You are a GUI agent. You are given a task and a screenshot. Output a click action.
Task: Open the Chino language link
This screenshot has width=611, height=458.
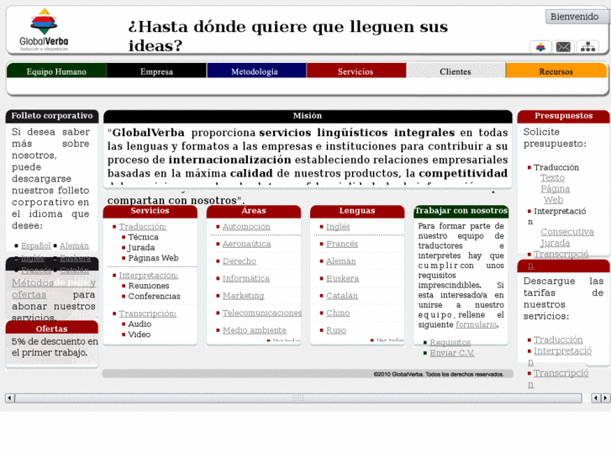click(338, 313)
